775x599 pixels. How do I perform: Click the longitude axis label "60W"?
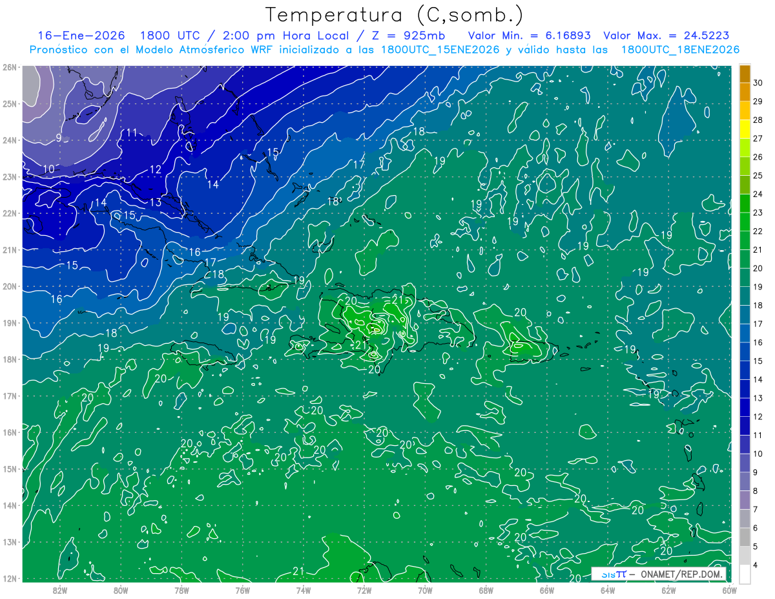[x=729, y=589]
